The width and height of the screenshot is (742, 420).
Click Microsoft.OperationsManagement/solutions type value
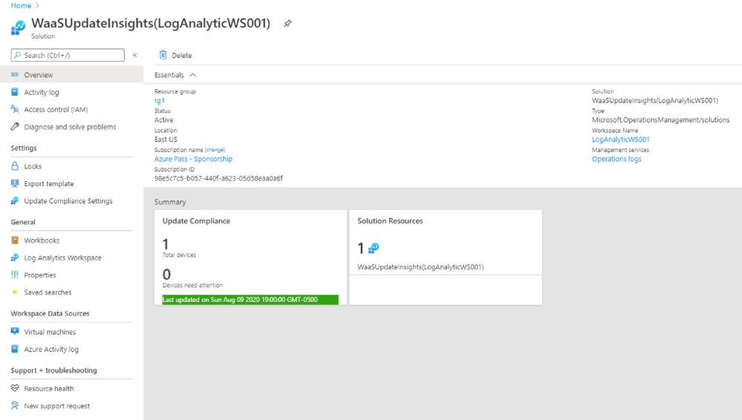click(x=660, y=120)
